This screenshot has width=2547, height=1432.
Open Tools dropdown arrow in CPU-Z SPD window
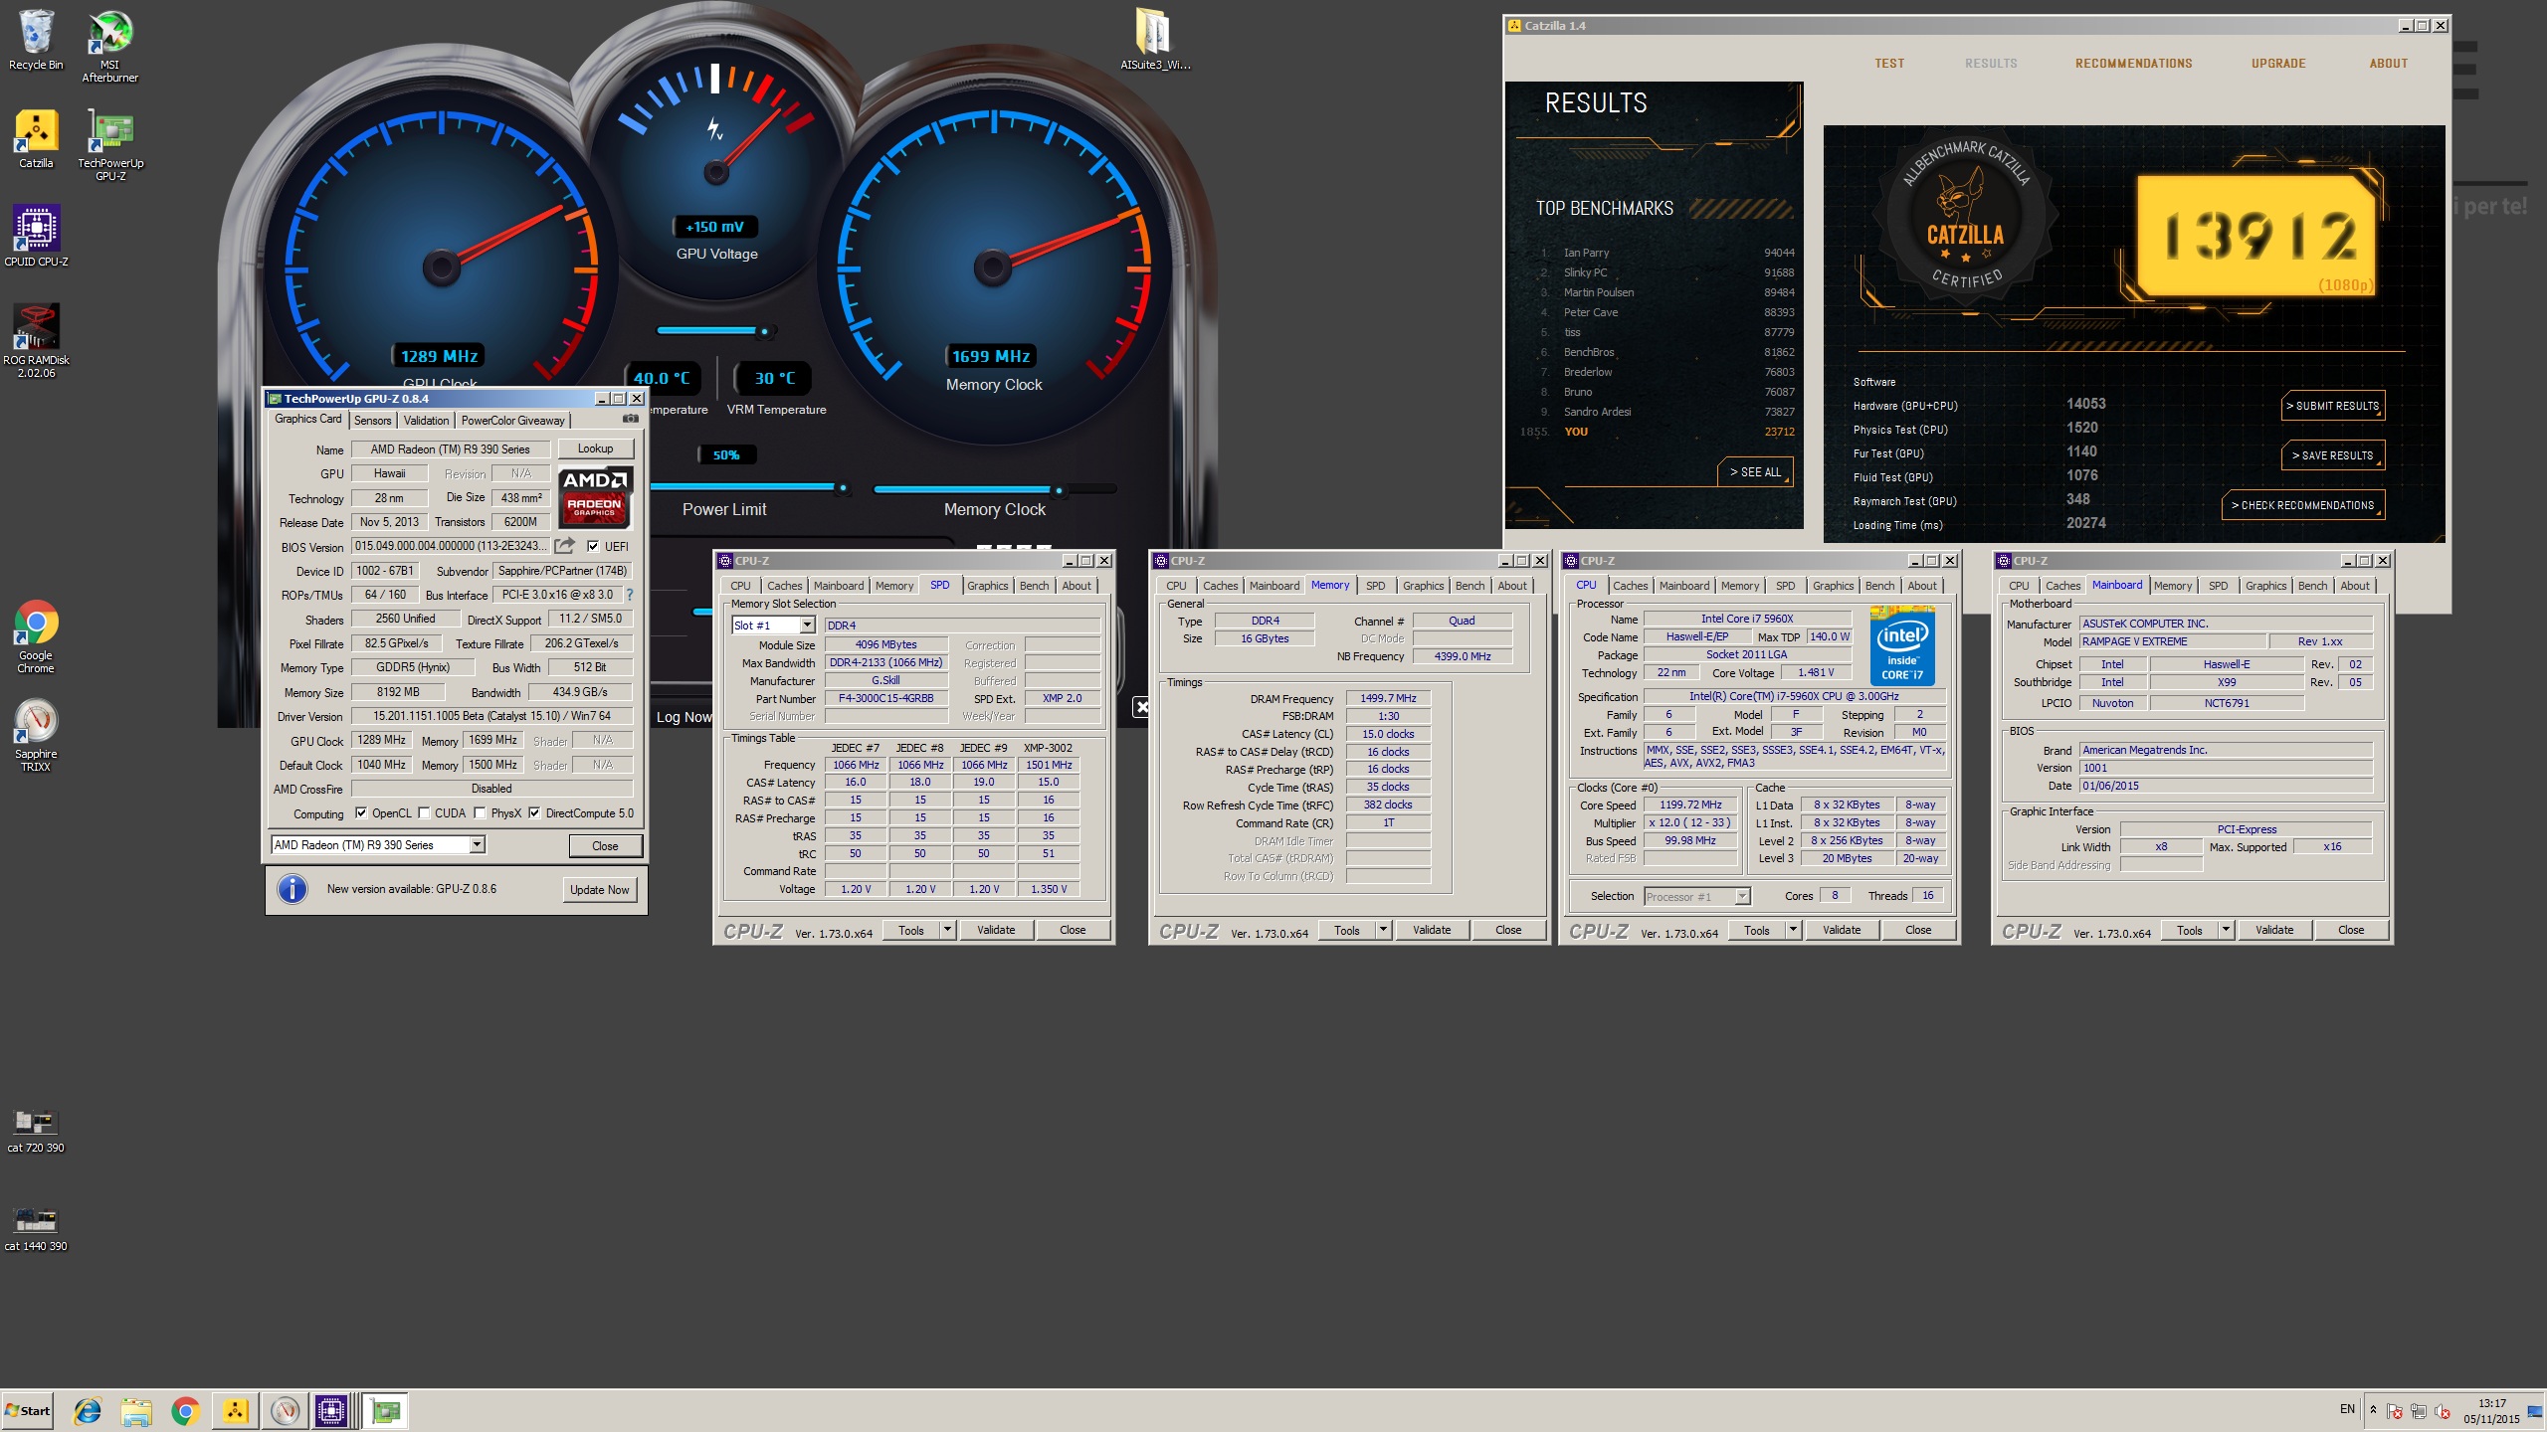tap(947, 930)
